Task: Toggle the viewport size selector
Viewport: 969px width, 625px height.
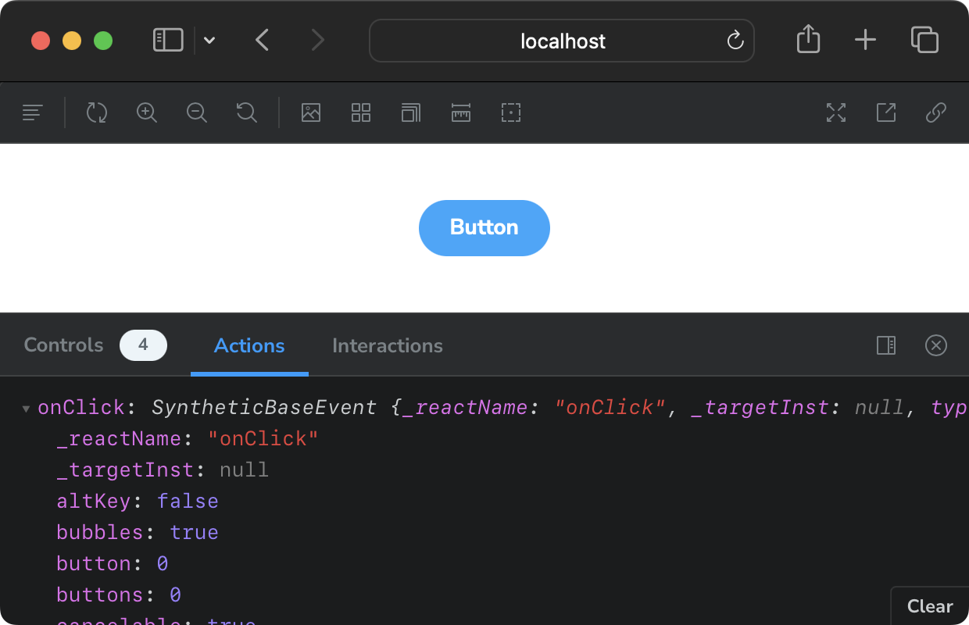Action: click(410, 112)
